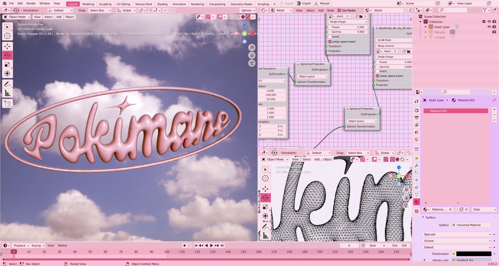Image resolution: width=499 pixels, height=266 pixels.
Task: Open Options dropdown in main viewport
Action: (x=247, y=10)
